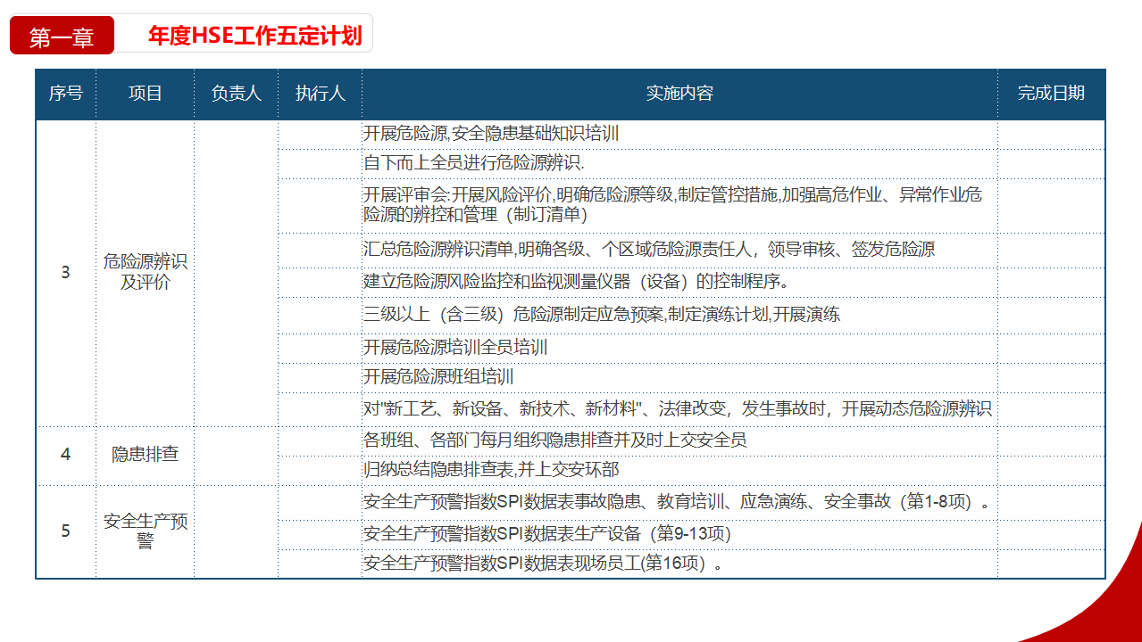Select the 安全生产预警 project cell

[x=145, y=531]
